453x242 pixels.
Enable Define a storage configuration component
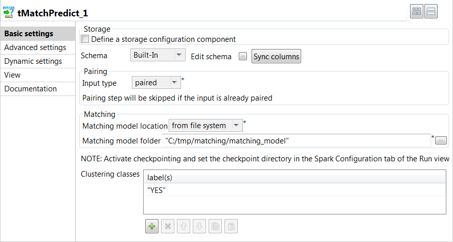coord(85,39)
